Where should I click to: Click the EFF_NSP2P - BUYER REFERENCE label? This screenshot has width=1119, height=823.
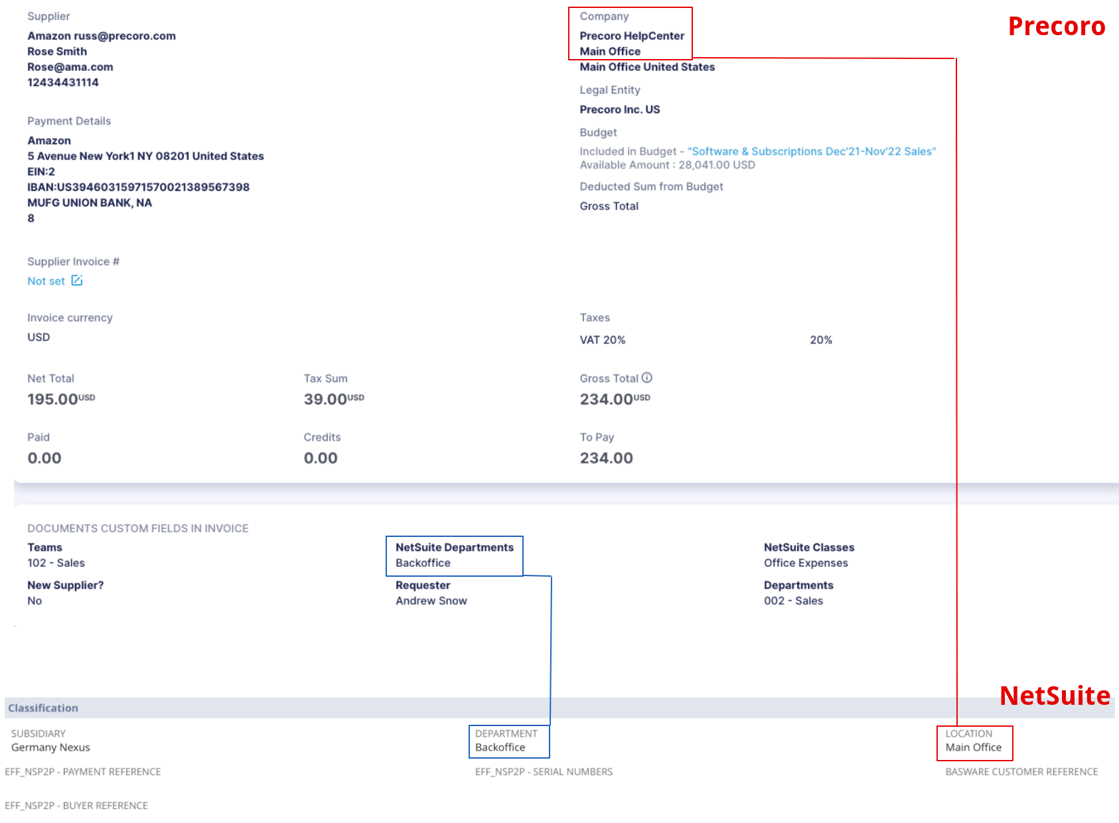click(76, 806)
